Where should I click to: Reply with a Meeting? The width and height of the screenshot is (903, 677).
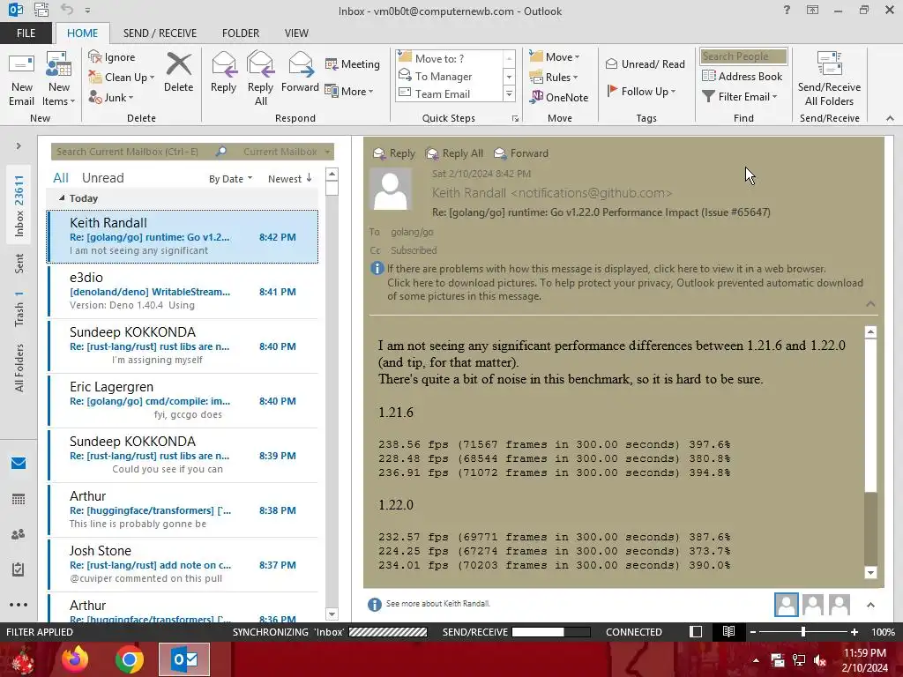pyautogui.click(x=353, y=63)
